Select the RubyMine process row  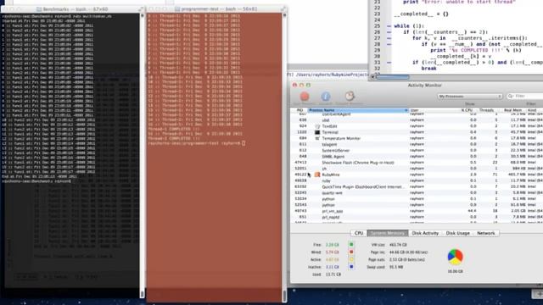[x=417, y=175]
